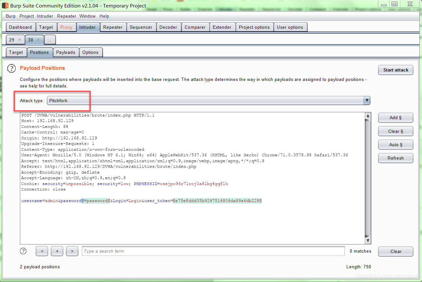
Task: Click the request editor scroll-down arrow
Action: (x=368, y=241)
